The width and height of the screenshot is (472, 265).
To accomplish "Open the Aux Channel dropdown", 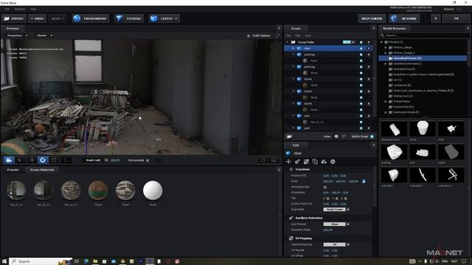I will click(336, 224).
